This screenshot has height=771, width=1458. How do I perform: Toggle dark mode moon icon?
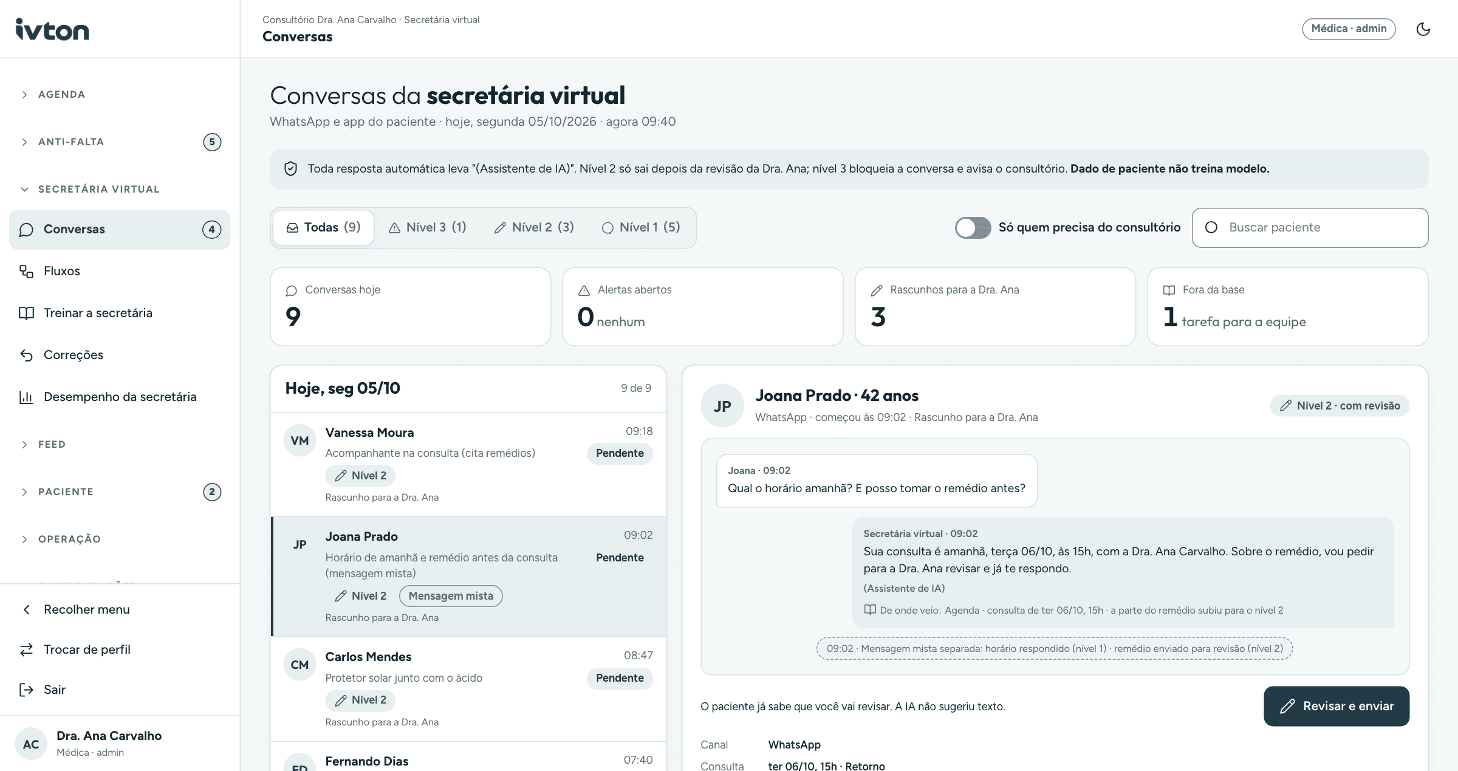(1423, 29)
